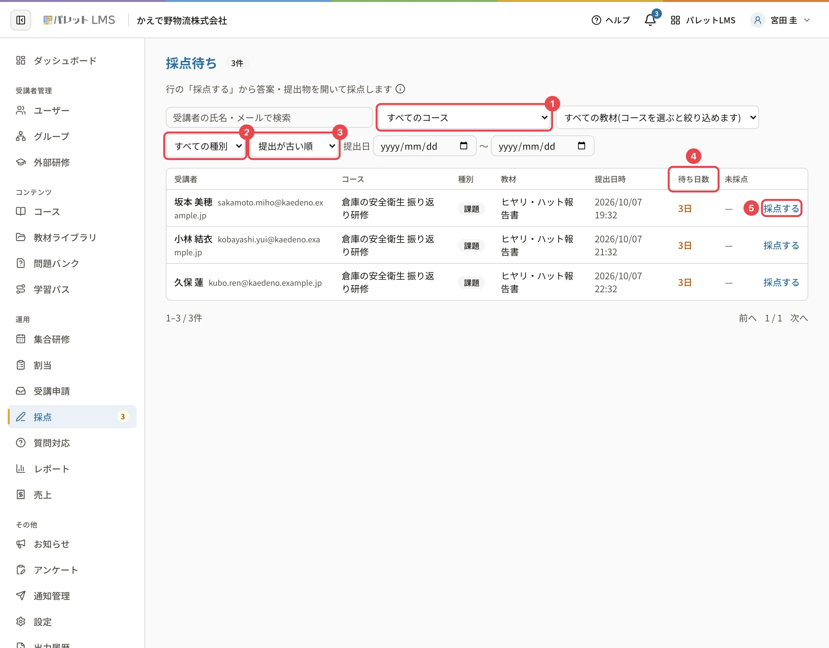Viewport: 829px width, 648px height.
Task: Open 学習パス in the sidebar
Action: pyautogui.click(x=72, y=289)
